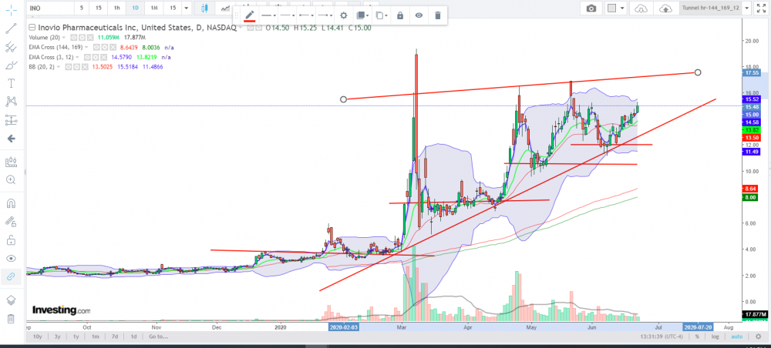Screen dimensions: 771x348
Task: Click the line color pencil swatch
Action: tap(250, 15)
